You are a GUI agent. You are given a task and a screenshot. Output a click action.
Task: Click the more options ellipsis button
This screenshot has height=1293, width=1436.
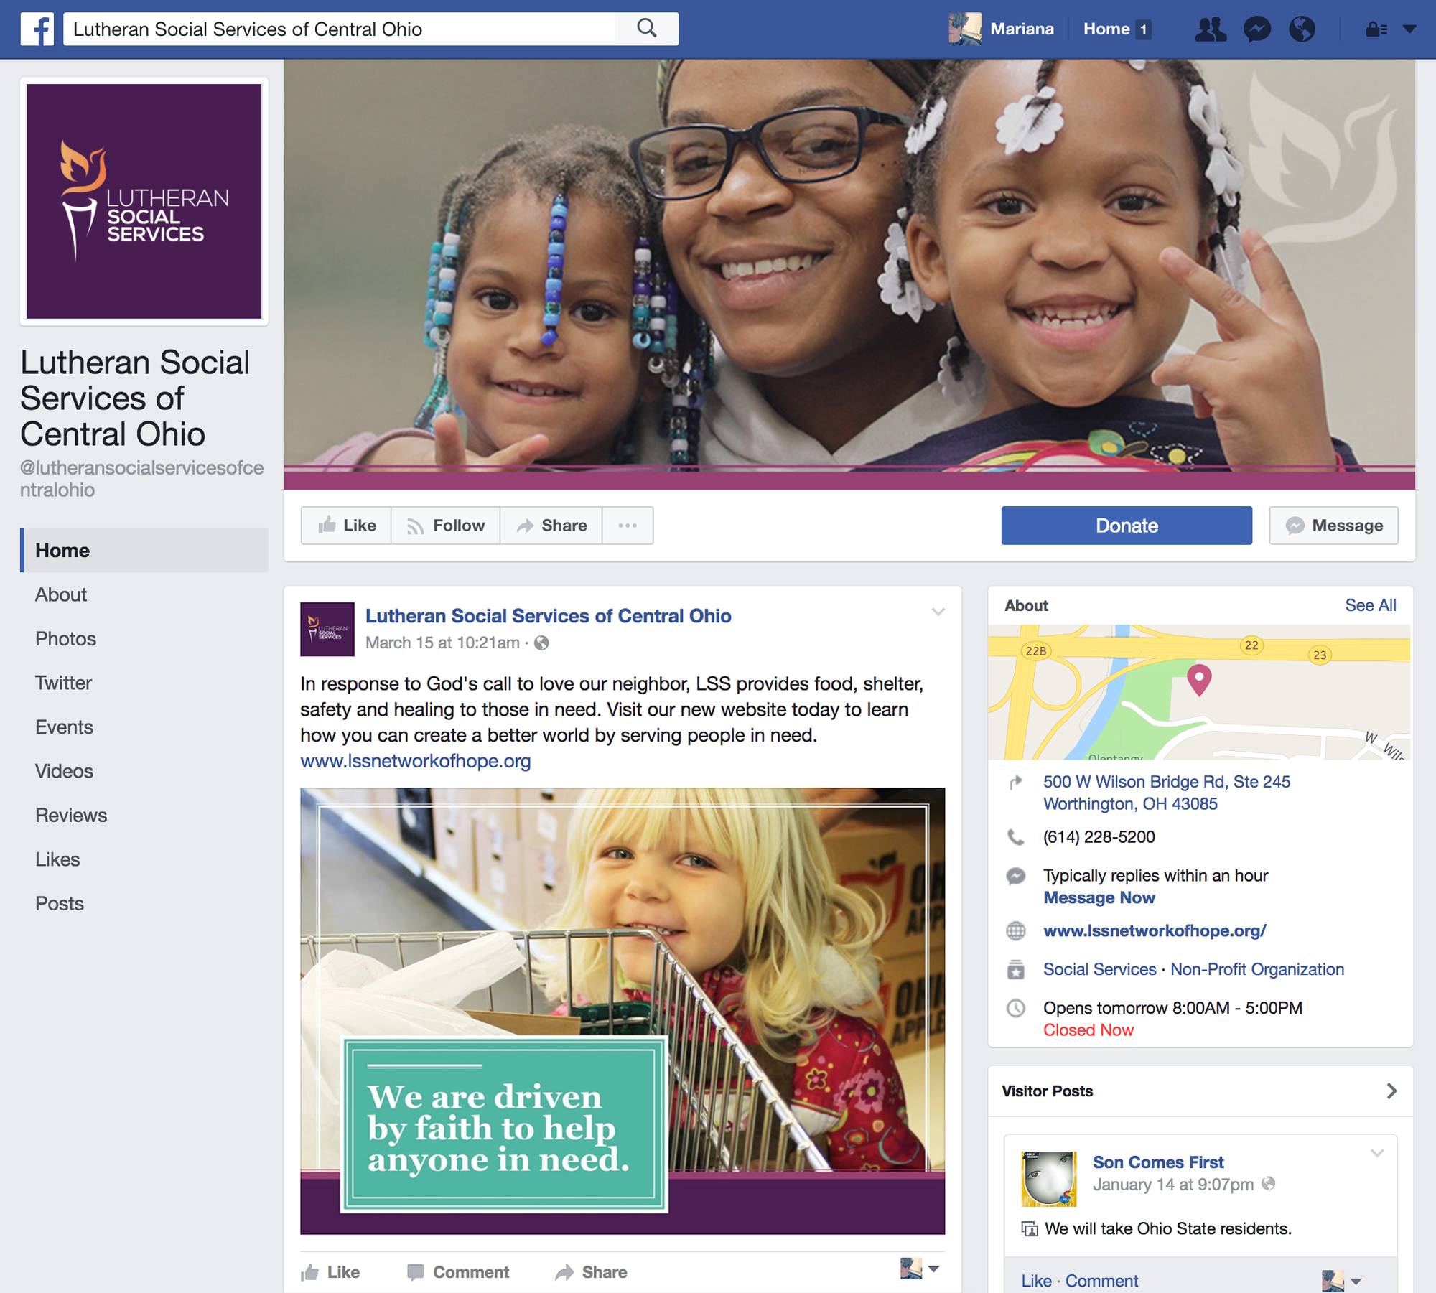tap(627, 526)
